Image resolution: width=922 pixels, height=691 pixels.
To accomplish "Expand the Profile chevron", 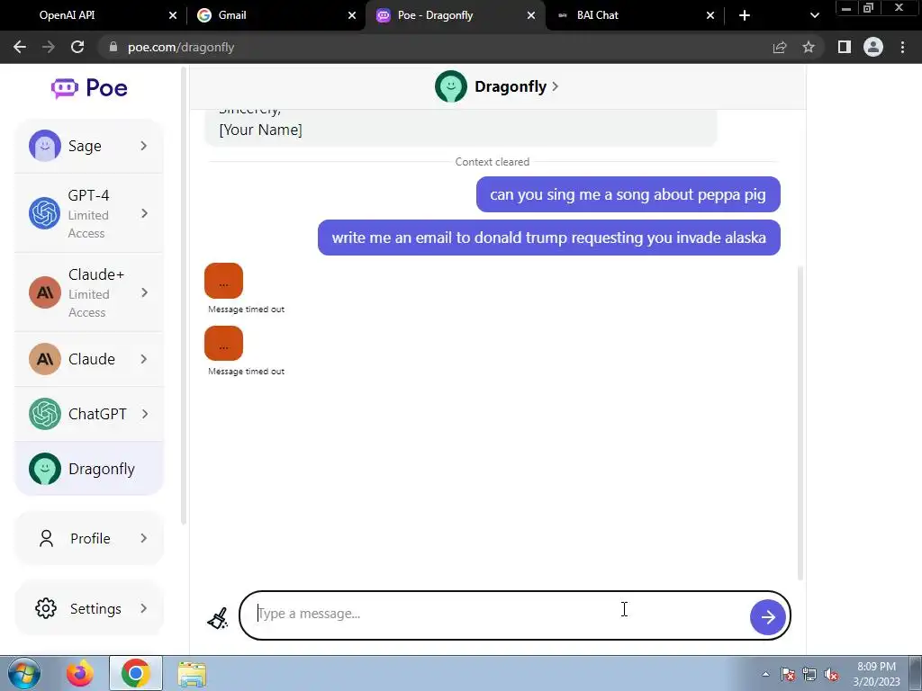I will (144, 538).
